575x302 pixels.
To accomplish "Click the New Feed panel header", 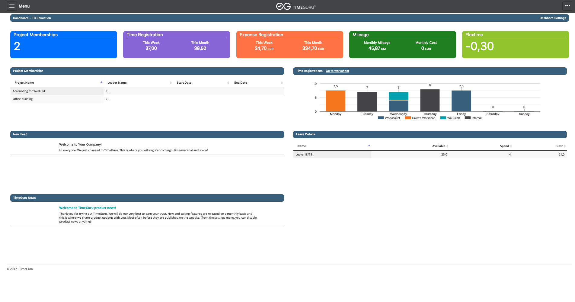I will point(147,134).
